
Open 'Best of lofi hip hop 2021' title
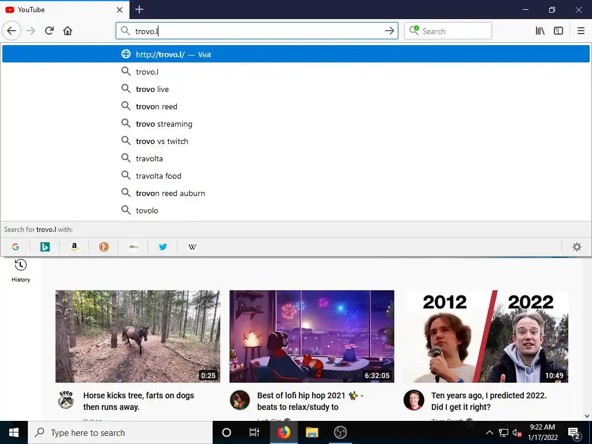(x=310, y=401)
